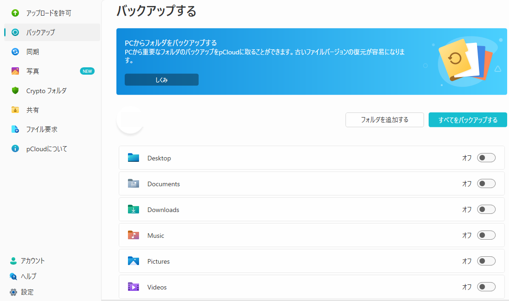Click the NEW badge next to 写真

click(87, 71)
